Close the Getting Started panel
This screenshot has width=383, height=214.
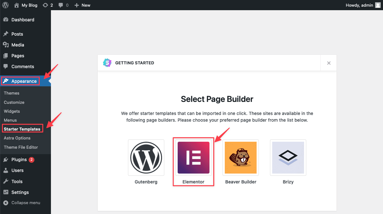pos(329,63)
